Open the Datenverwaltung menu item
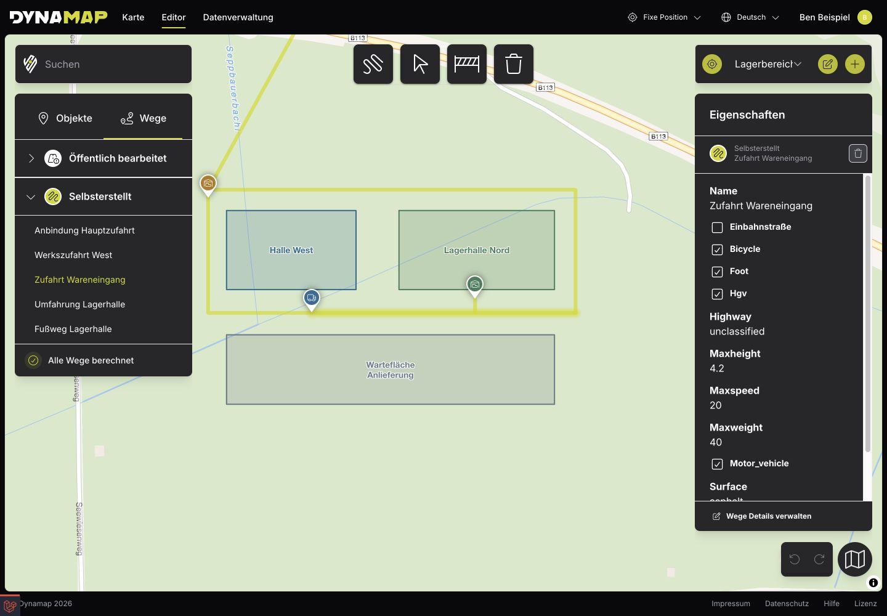 pos(238,17)
